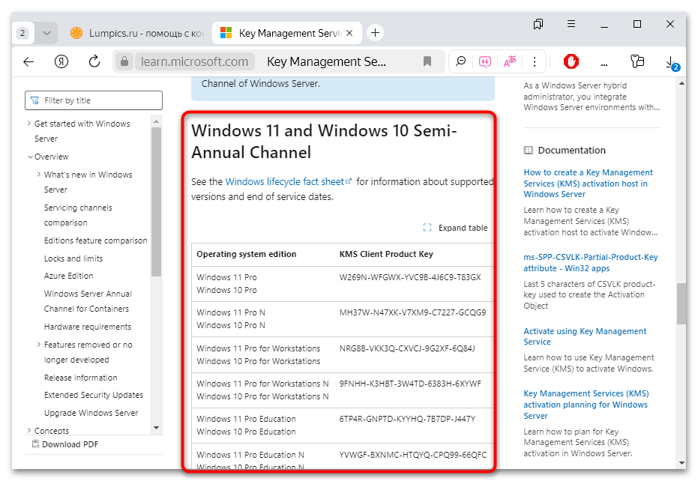Open the Windows lifecycle fact sheet link
The height and width of the screenshot is (481, 698).
(x=288, y=181)
